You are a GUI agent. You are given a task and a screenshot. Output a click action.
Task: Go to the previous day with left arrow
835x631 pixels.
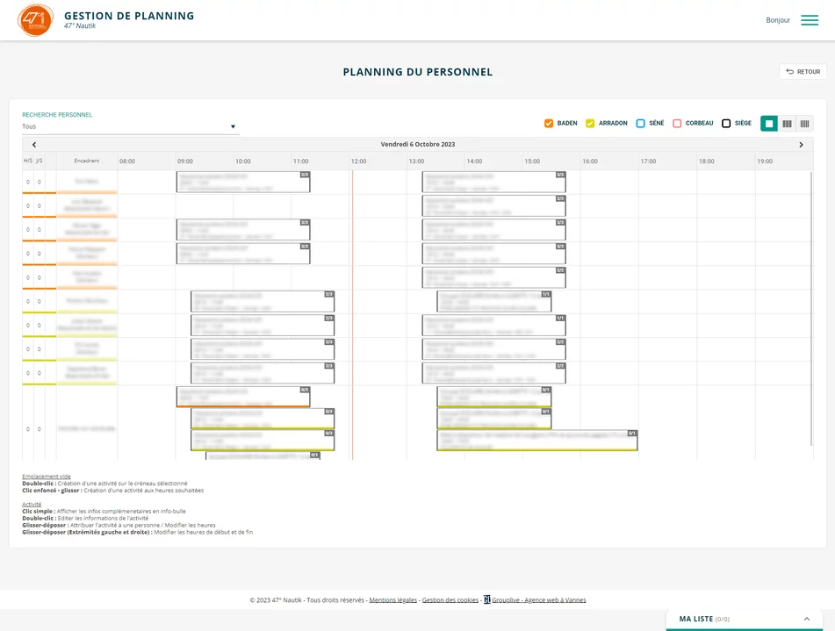pyautogui.click(x=34, y=145)
